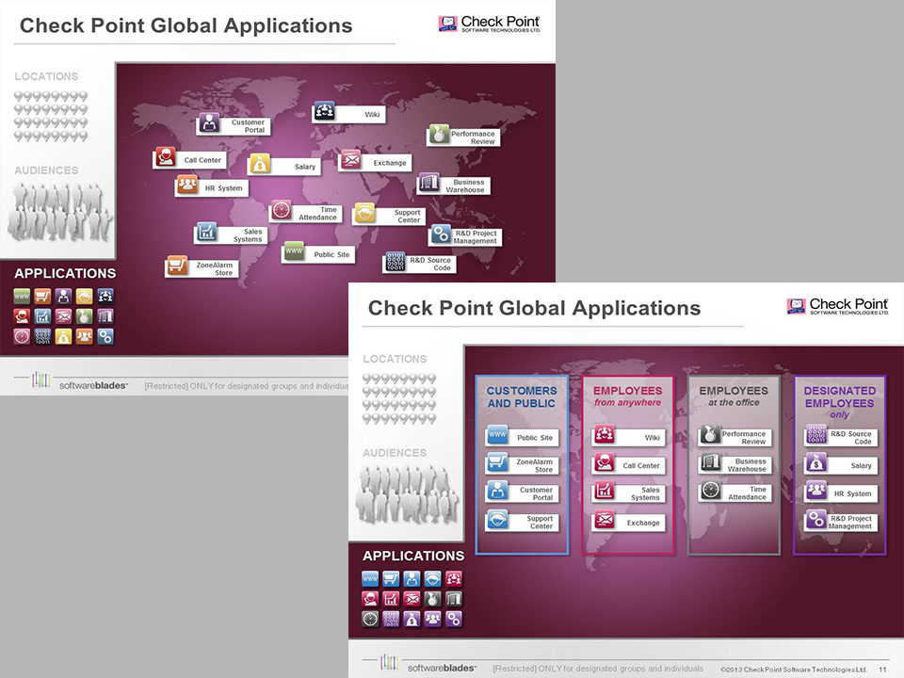904x678 pixels.
Task: Open the Business Warehouse icon on the map slide
Action: coord(429,182)
